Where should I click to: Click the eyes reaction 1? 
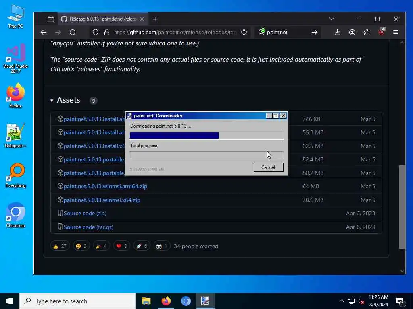pos(162,246)
